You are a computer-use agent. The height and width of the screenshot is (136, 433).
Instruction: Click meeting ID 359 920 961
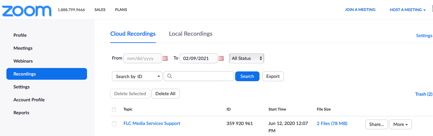pyautogui.click(x=240, y=123)
